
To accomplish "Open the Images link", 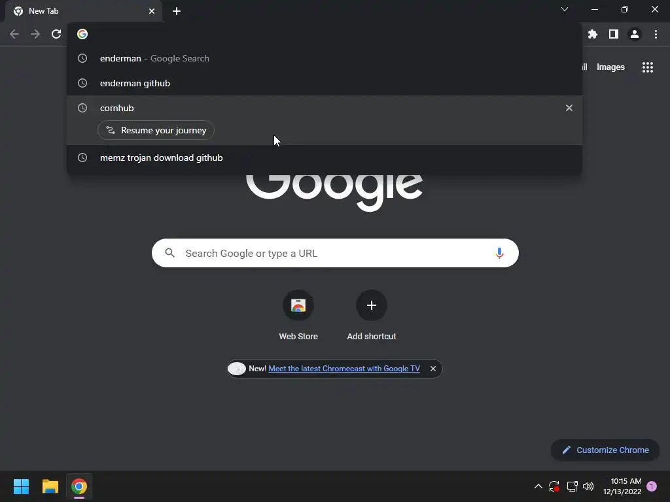I will (x=610, y=67).
